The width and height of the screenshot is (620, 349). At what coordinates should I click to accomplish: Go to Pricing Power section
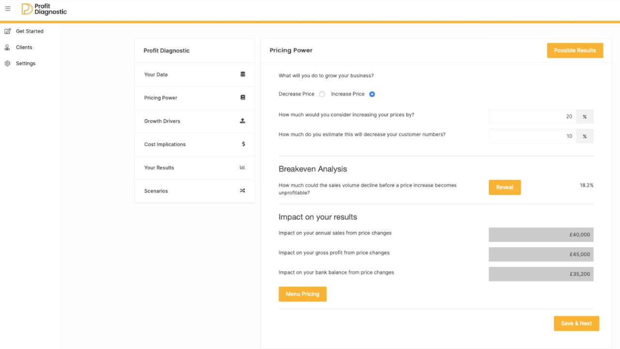195,98
